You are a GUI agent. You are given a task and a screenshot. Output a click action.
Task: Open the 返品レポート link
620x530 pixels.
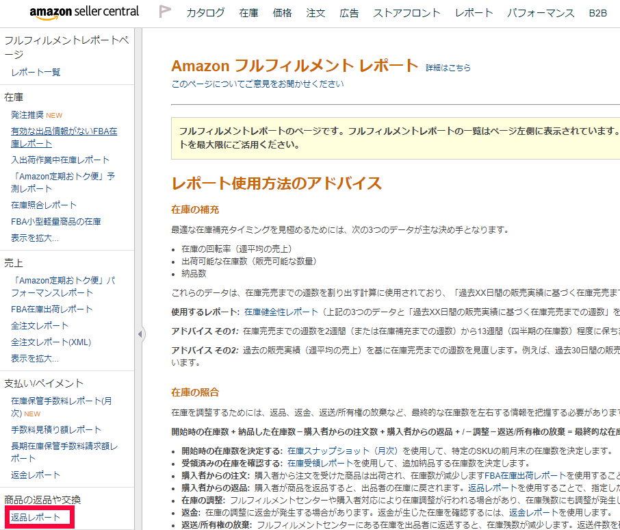(36, 517)
